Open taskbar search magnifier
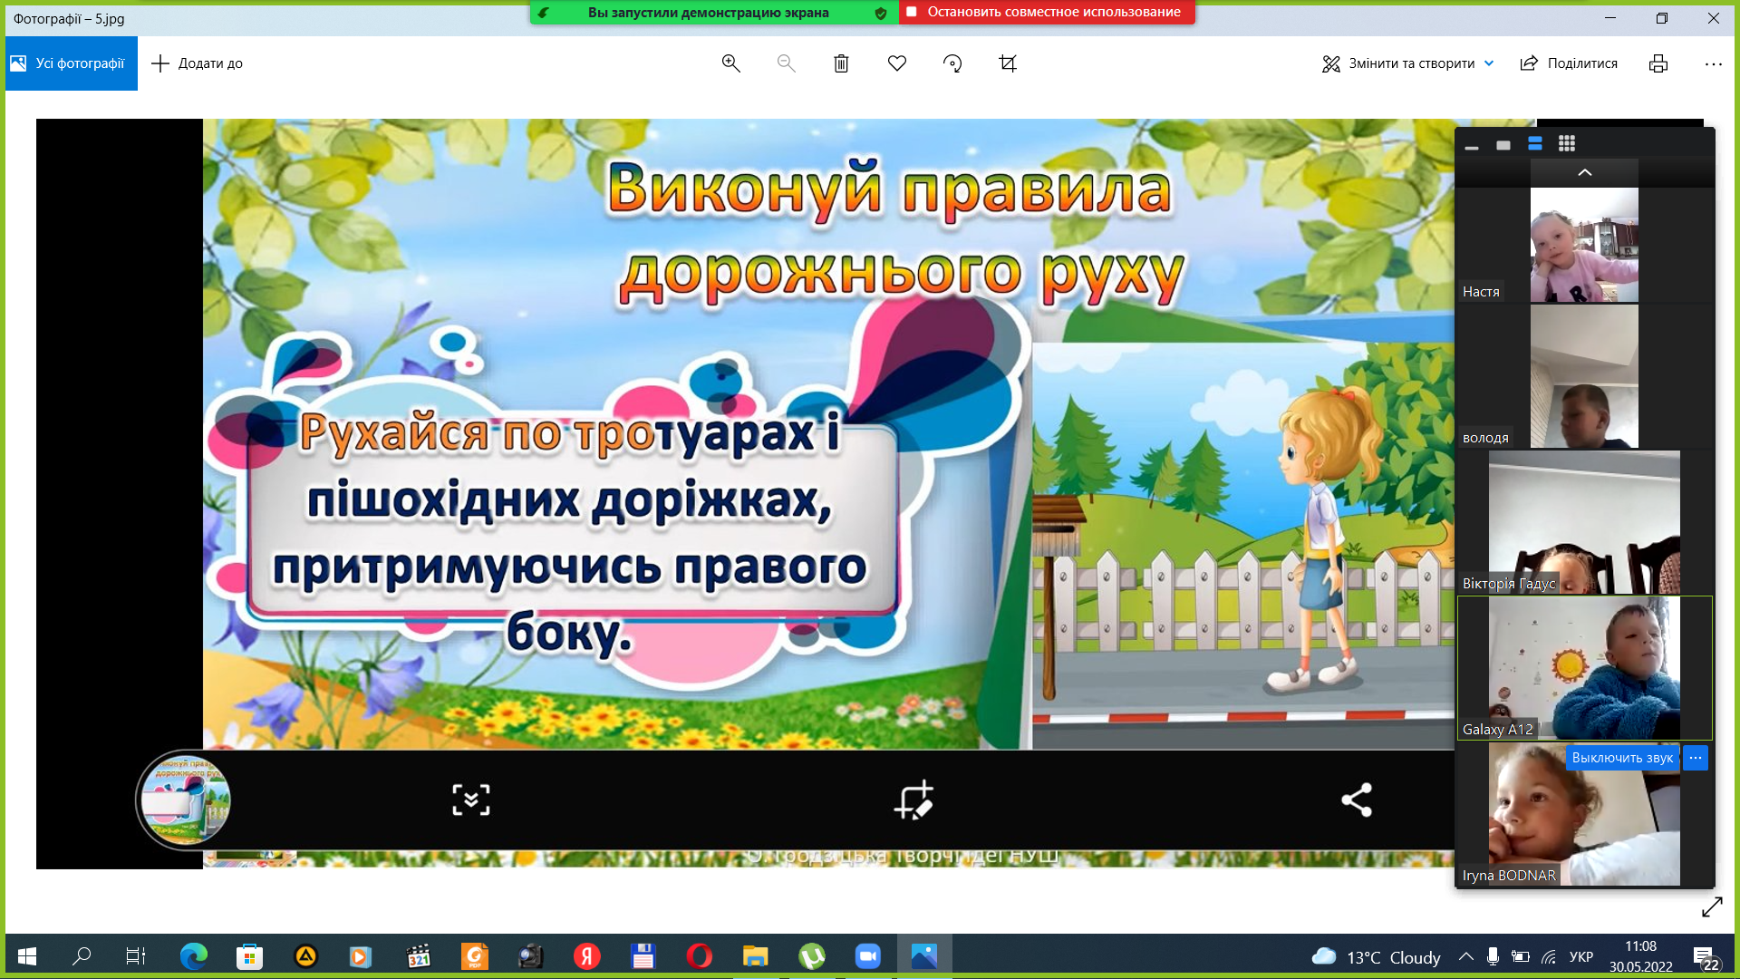The height and width of the screenshot is (979, 1740). click(82, 956)
